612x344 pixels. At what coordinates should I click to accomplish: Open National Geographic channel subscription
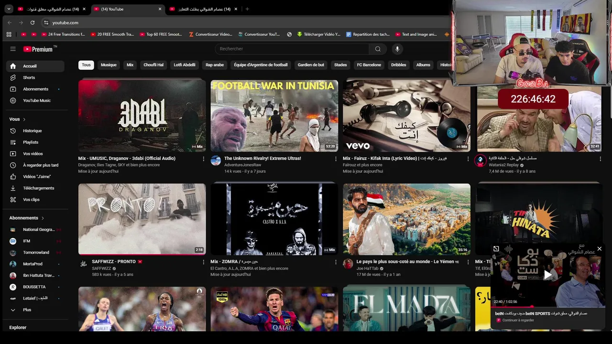coord(35,229)
